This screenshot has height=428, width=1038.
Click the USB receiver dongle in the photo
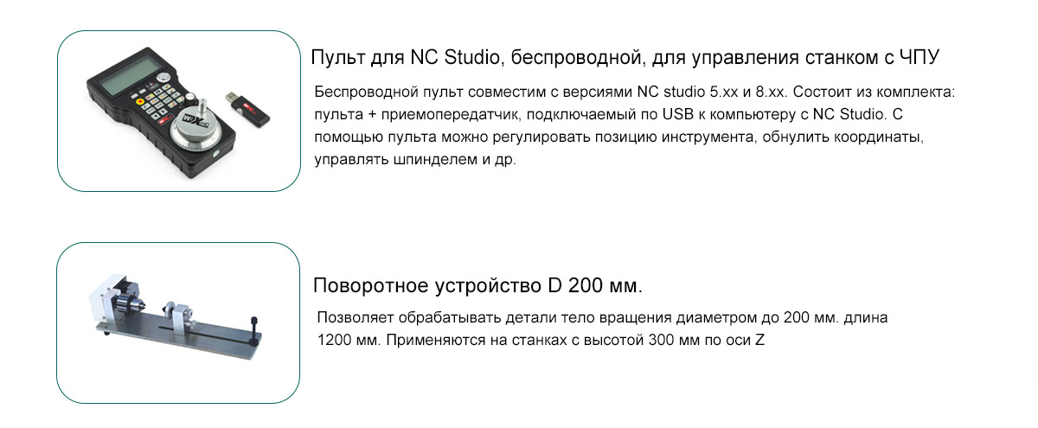click(x=247, y=108)
